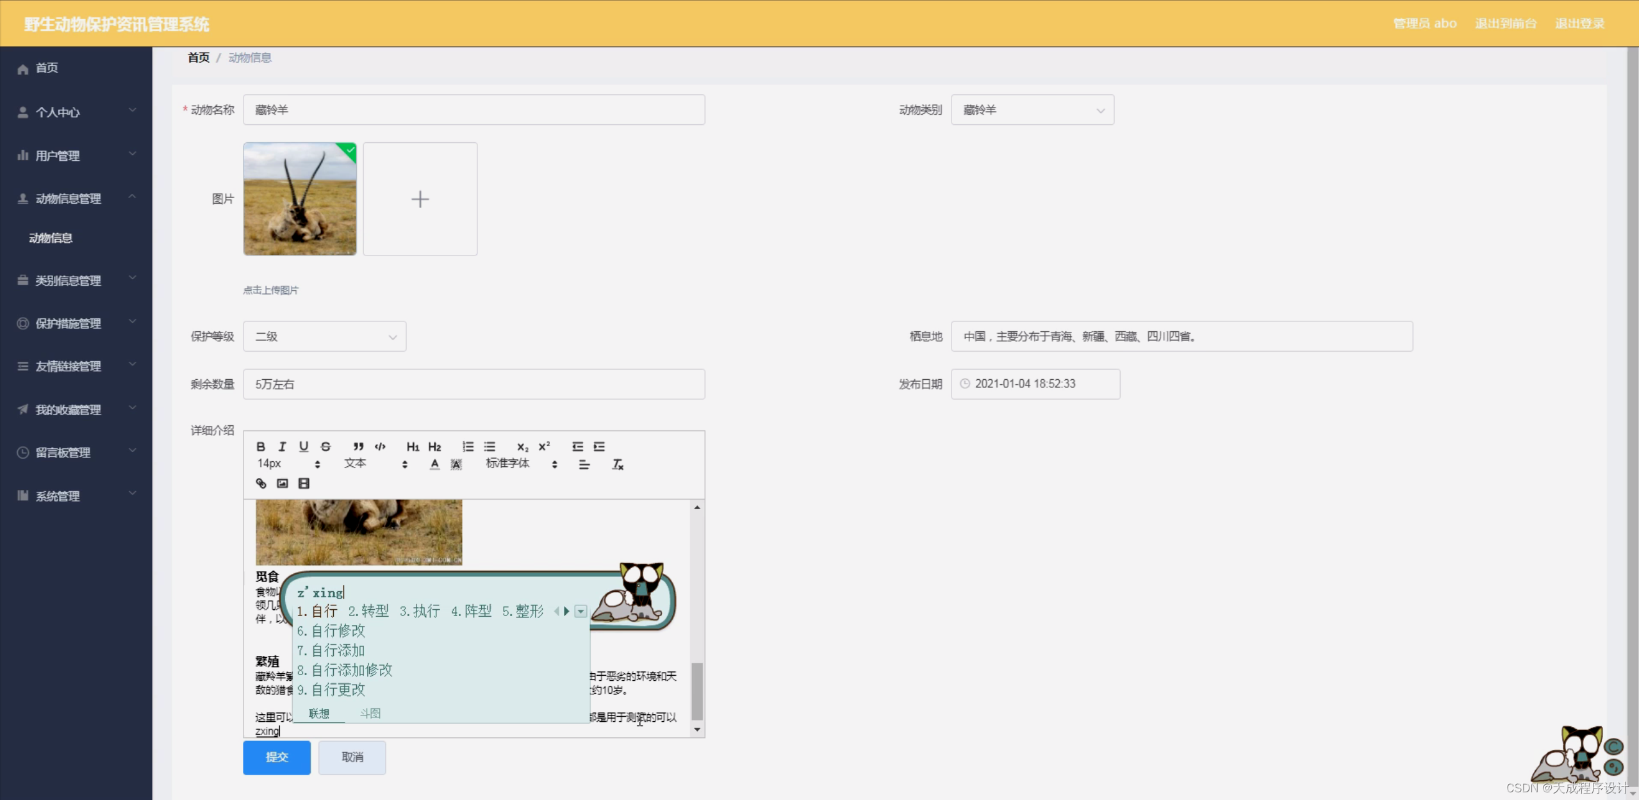This screenshot has width=1639, height=800.
Task: Open 首页 from the sidebar menu
Action: click(x=47, y=68)
